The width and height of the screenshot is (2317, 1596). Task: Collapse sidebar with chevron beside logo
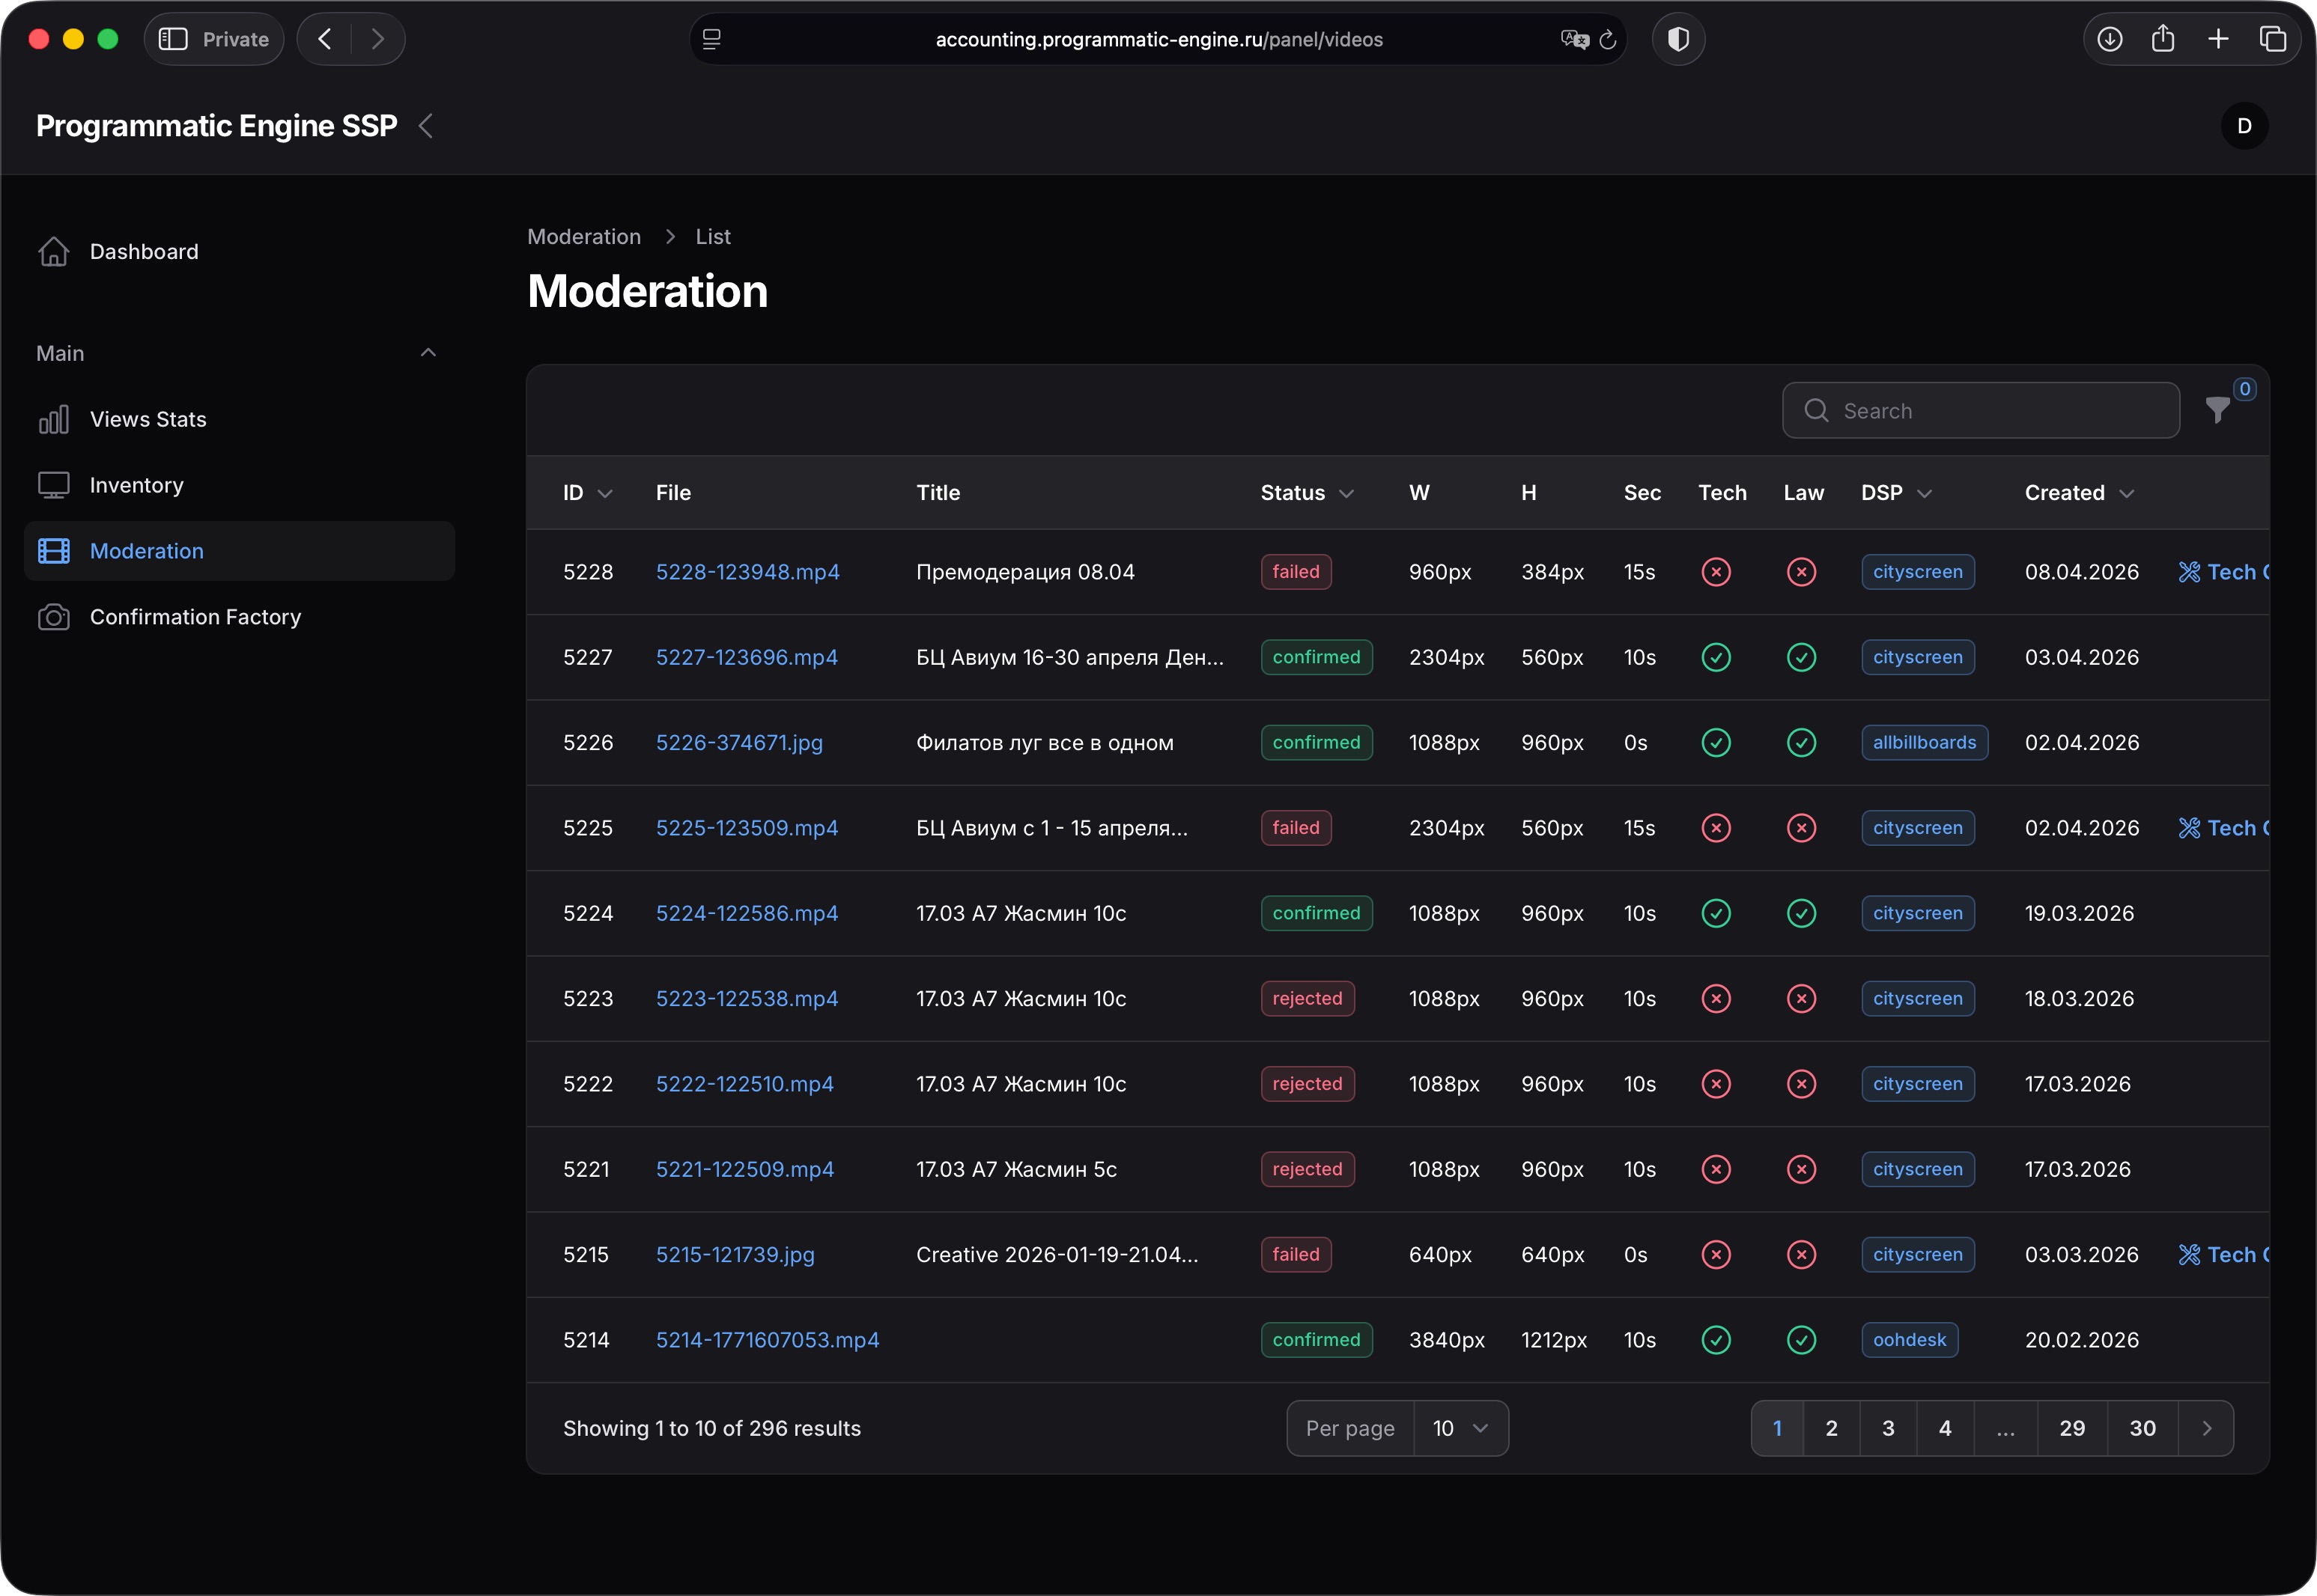coord(426,126)
